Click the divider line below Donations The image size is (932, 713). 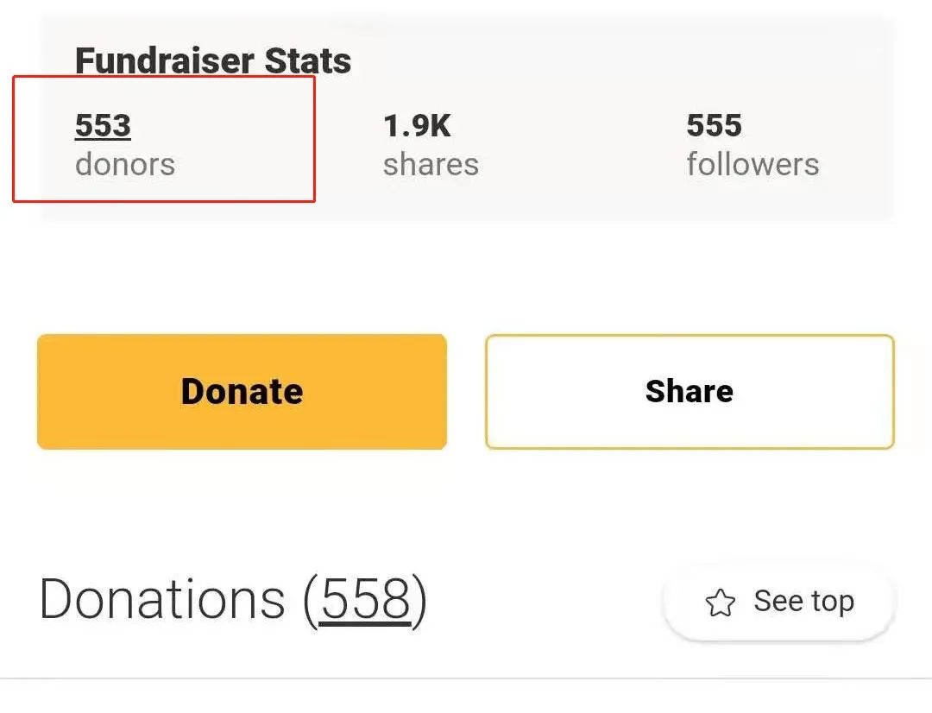click(x=466, y=678)
